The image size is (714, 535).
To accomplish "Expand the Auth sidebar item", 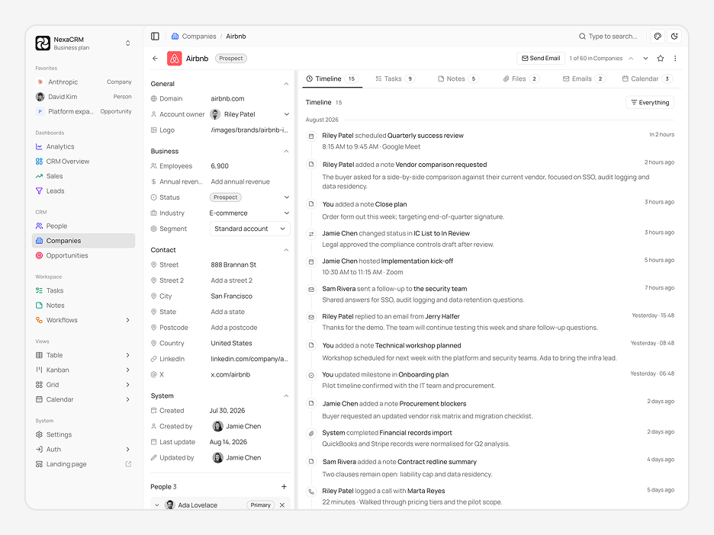I will tap(128, 450).
